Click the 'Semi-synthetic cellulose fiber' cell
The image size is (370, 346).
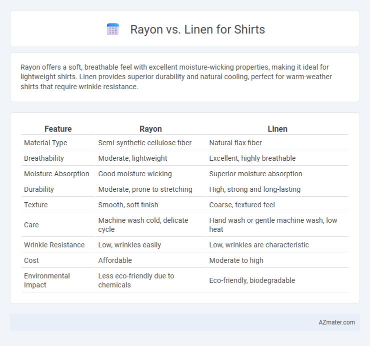point(150,143)
